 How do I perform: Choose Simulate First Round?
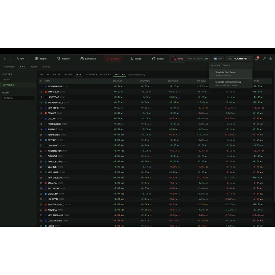pyautogui.click(x=230, y=74)
